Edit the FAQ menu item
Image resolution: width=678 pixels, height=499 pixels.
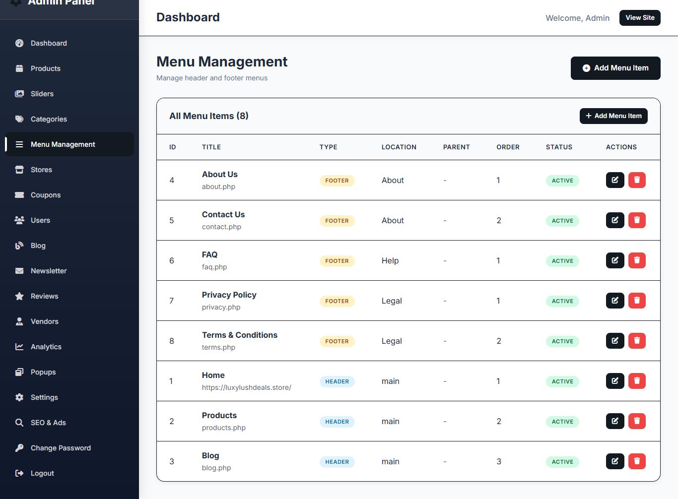pos(615,260)
